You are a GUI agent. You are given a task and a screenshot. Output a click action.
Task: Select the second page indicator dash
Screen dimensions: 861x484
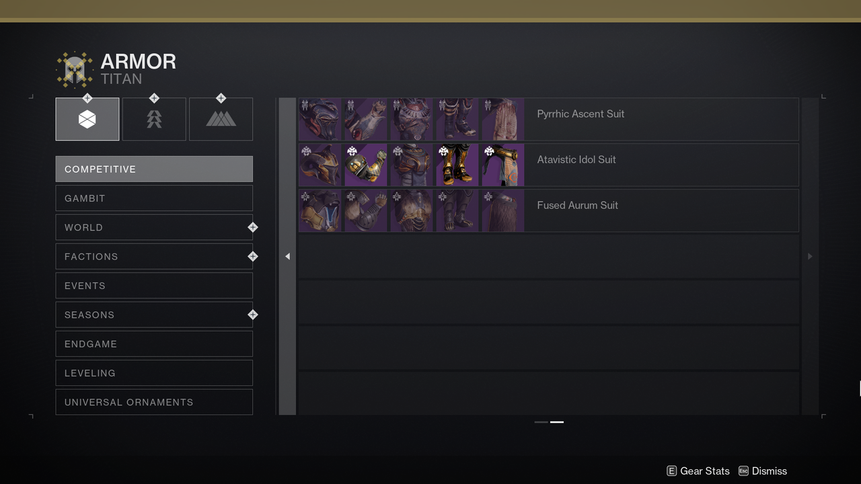click(x=557, y=422)
